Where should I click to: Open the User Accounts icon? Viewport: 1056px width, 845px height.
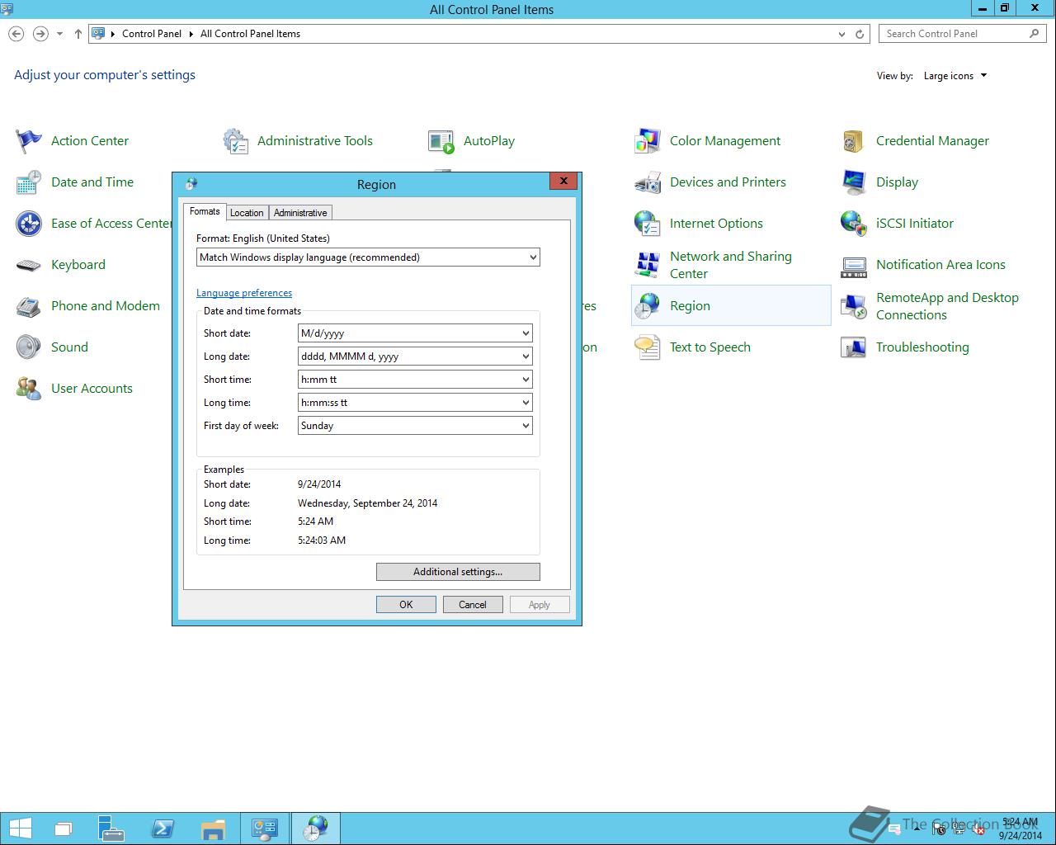point(29,389)
